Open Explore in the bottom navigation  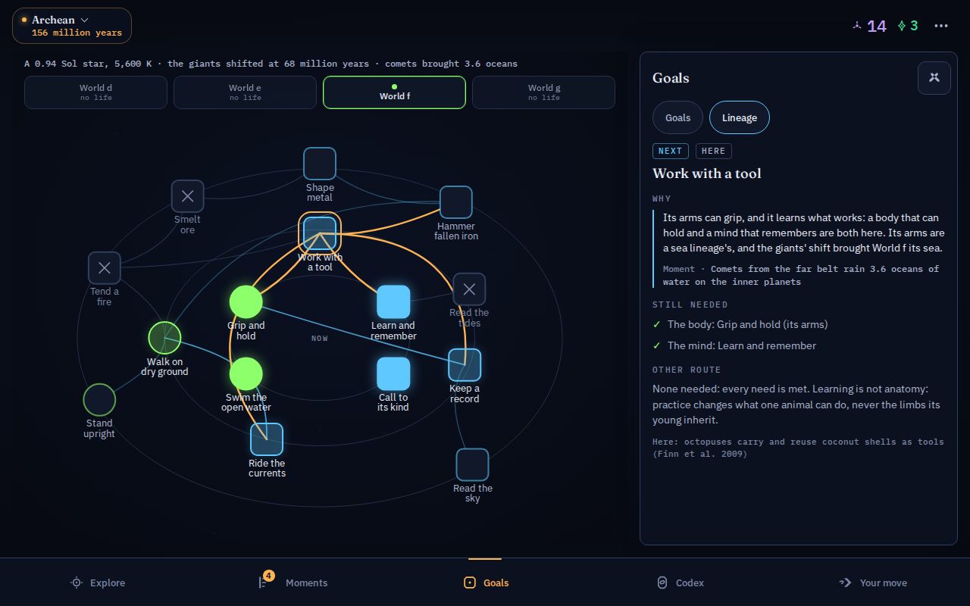point(98,583)
